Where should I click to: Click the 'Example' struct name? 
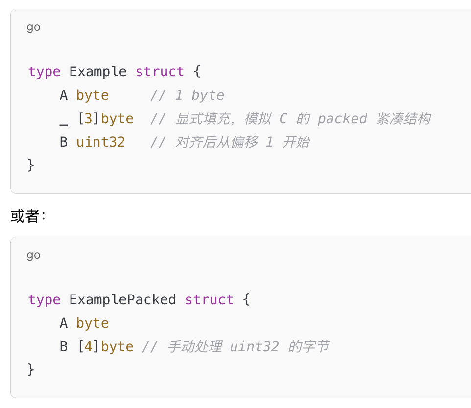point(98,72)
